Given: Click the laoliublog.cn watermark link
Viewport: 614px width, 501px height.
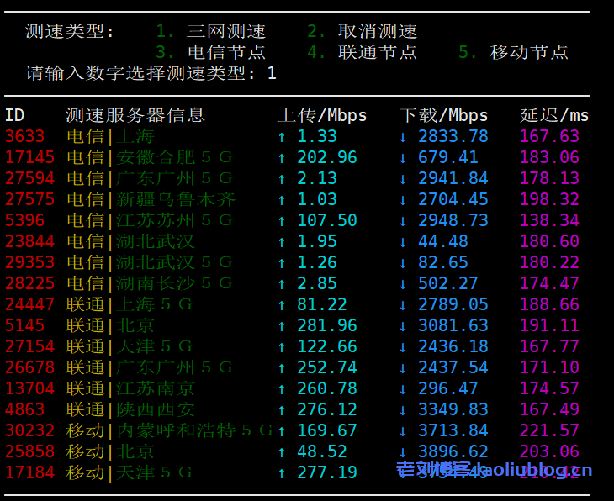Looking at the screenshot, I should pyautogui.click(x=495, y=470).
